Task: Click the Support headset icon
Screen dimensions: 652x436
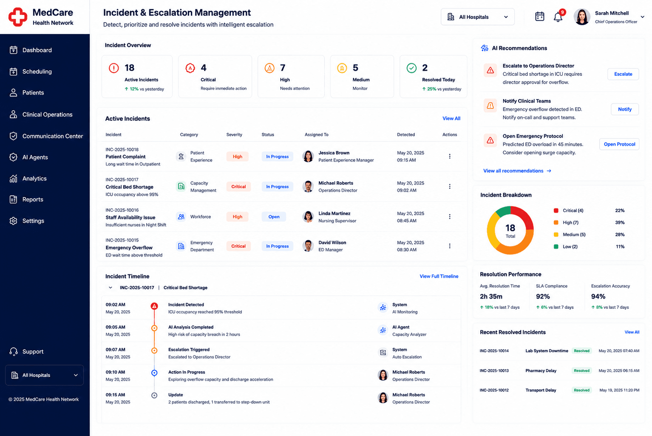Action: 14,352
